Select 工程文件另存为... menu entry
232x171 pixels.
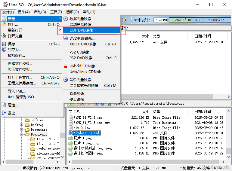tap(32, 83)
